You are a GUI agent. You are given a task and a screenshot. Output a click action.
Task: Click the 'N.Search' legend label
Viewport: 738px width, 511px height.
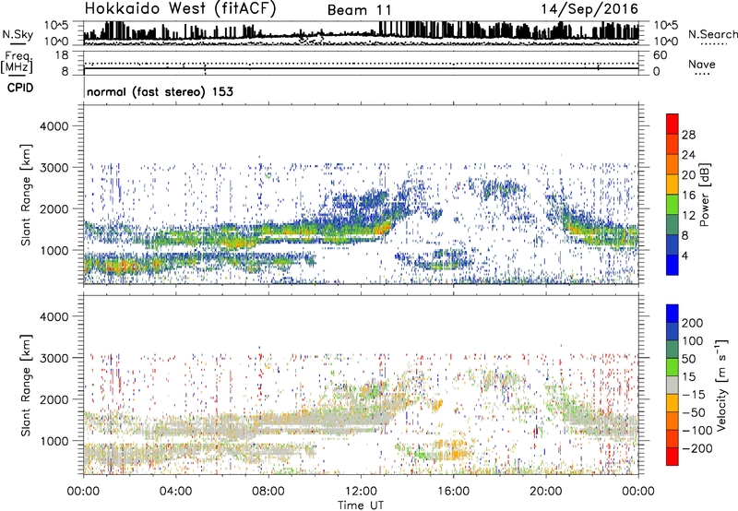click(x=713, y=34)
